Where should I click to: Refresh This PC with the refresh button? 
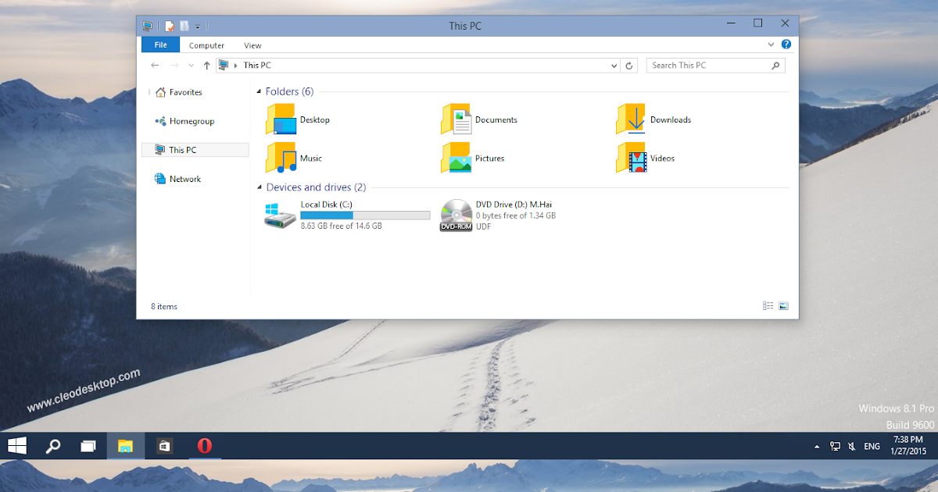coord(629,65)
